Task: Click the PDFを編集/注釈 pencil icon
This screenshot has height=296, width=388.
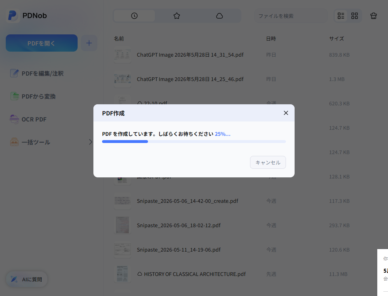Action: point(14,73)
